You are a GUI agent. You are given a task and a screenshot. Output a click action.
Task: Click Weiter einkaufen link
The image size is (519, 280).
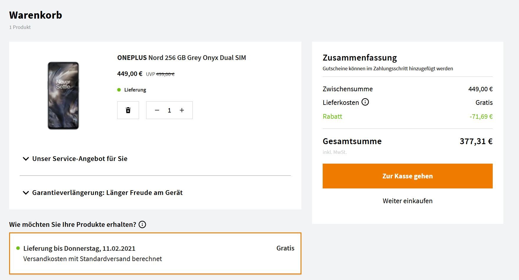click(x=407, y=201)
